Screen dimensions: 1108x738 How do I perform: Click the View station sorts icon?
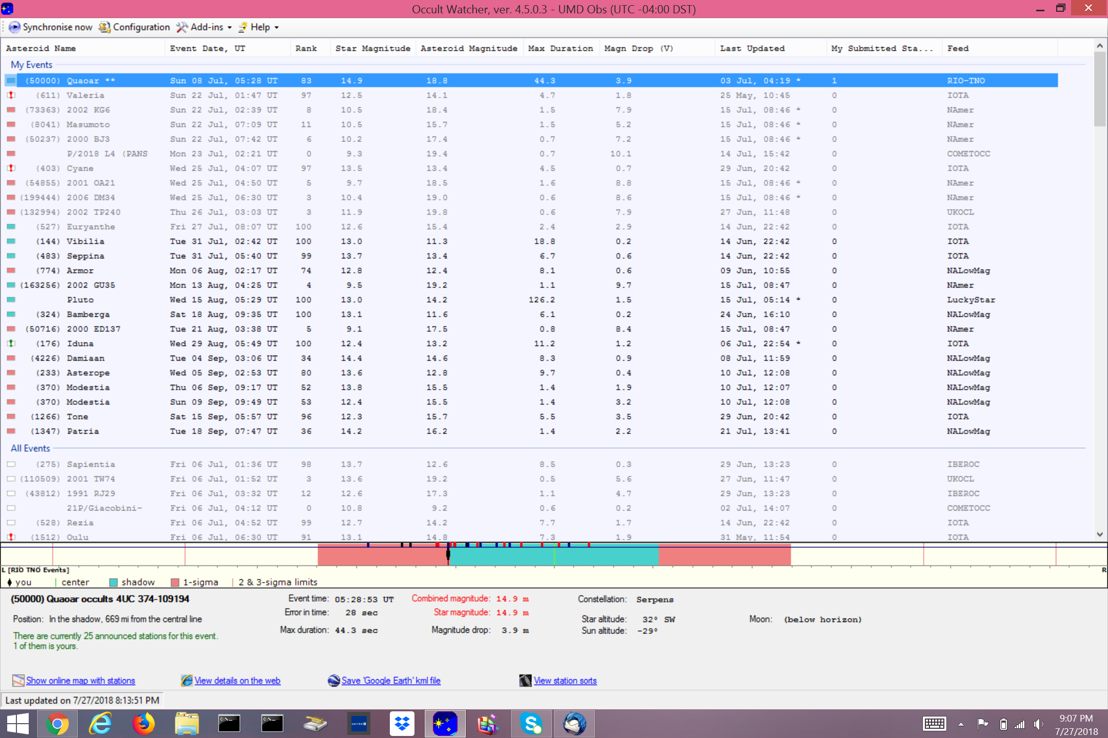[525, 681]
